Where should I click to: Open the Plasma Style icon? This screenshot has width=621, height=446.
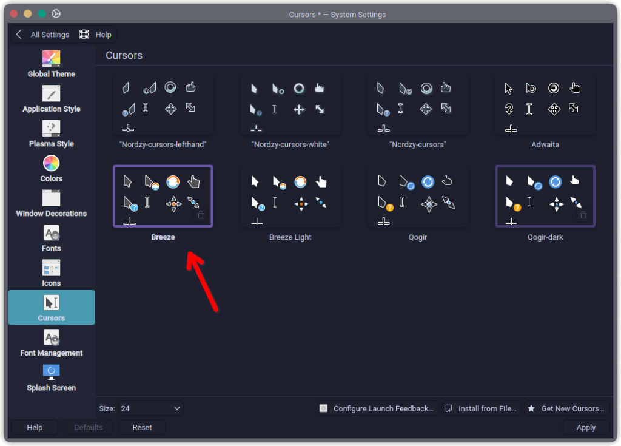tap(51, 129)
